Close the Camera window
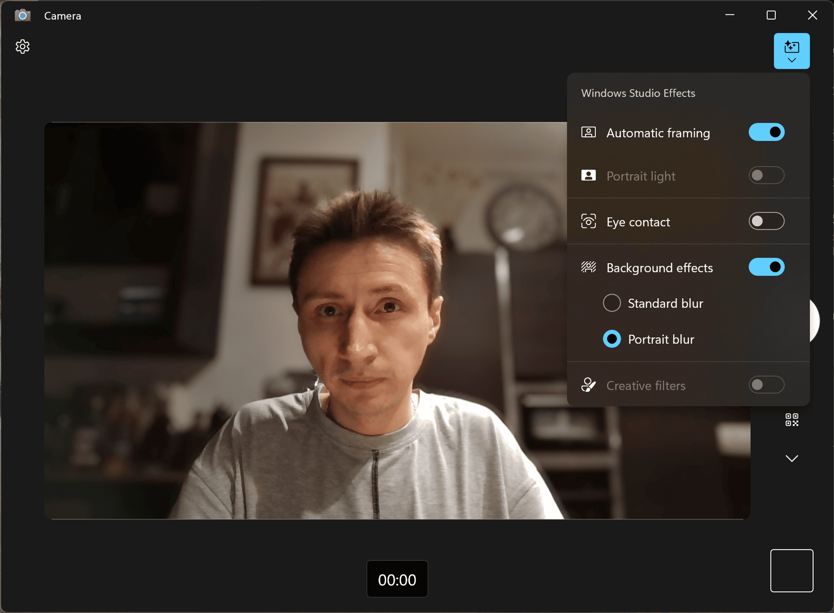 point(812,15)
